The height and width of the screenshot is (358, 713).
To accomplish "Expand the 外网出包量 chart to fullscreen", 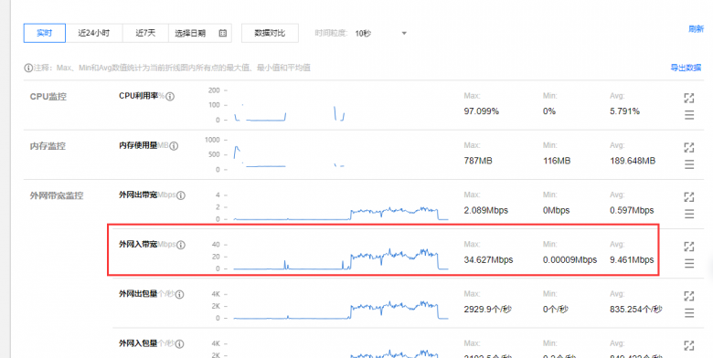I will pyautogui.click(x=689, y=296).
